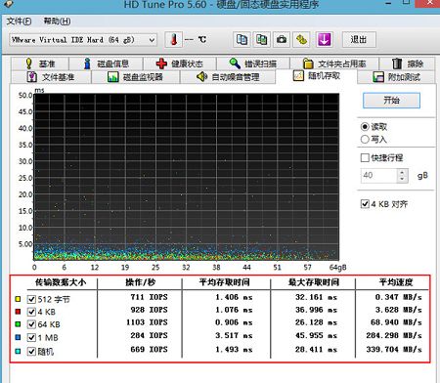Click the 68.940 MB/s speed value
The width and height of the screenshot is (440, 383).
396,322
